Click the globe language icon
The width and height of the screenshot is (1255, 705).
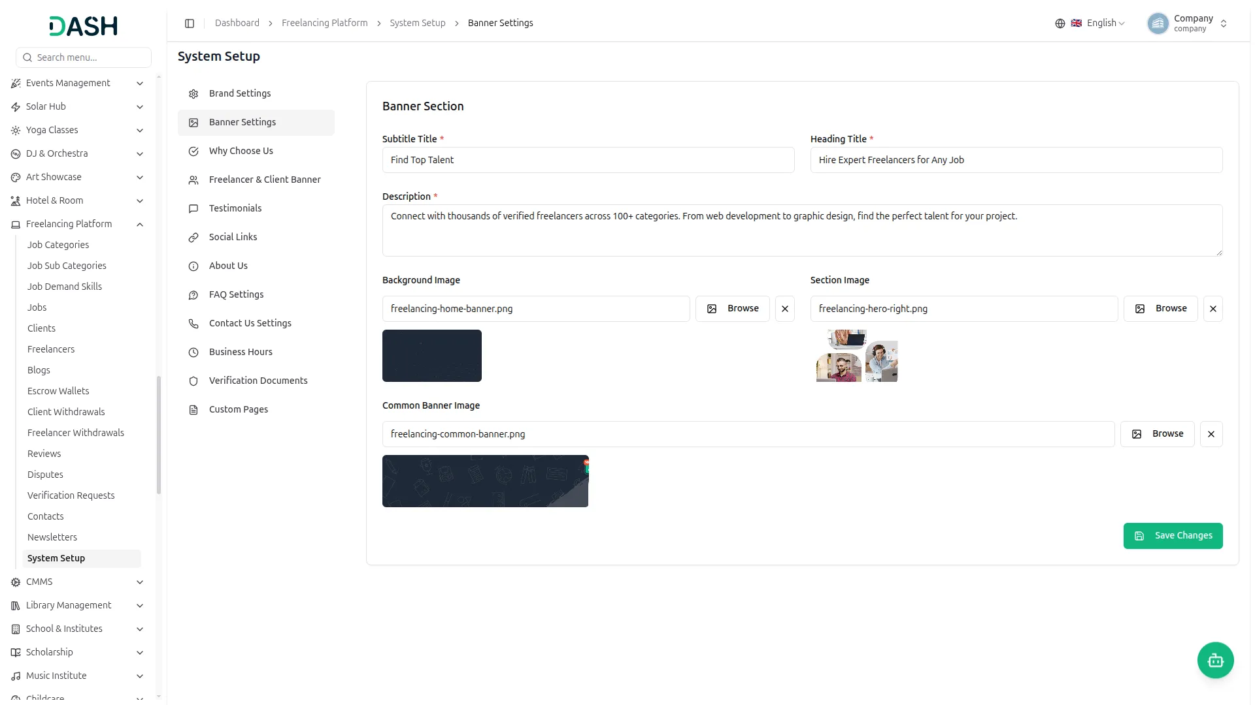(1060, 23)
